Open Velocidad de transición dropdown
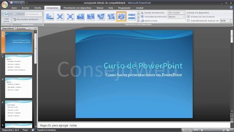The height and width of the screenshot is (132, 234). click(176, 17)
